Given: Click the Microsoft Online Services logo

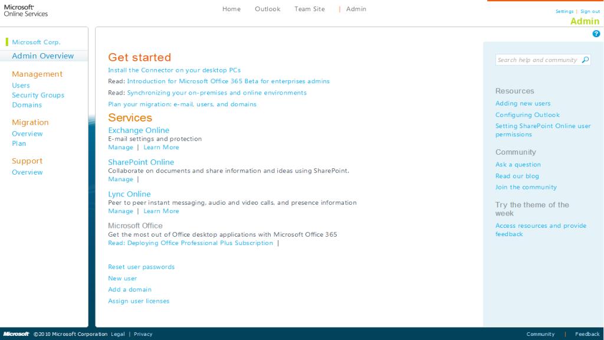Looking at the screenshot, I should coord(25,11).
